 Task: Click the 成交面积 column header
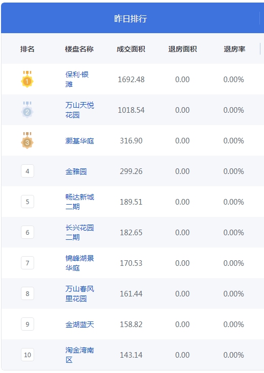pyautogui.click(x=131, y=49)
